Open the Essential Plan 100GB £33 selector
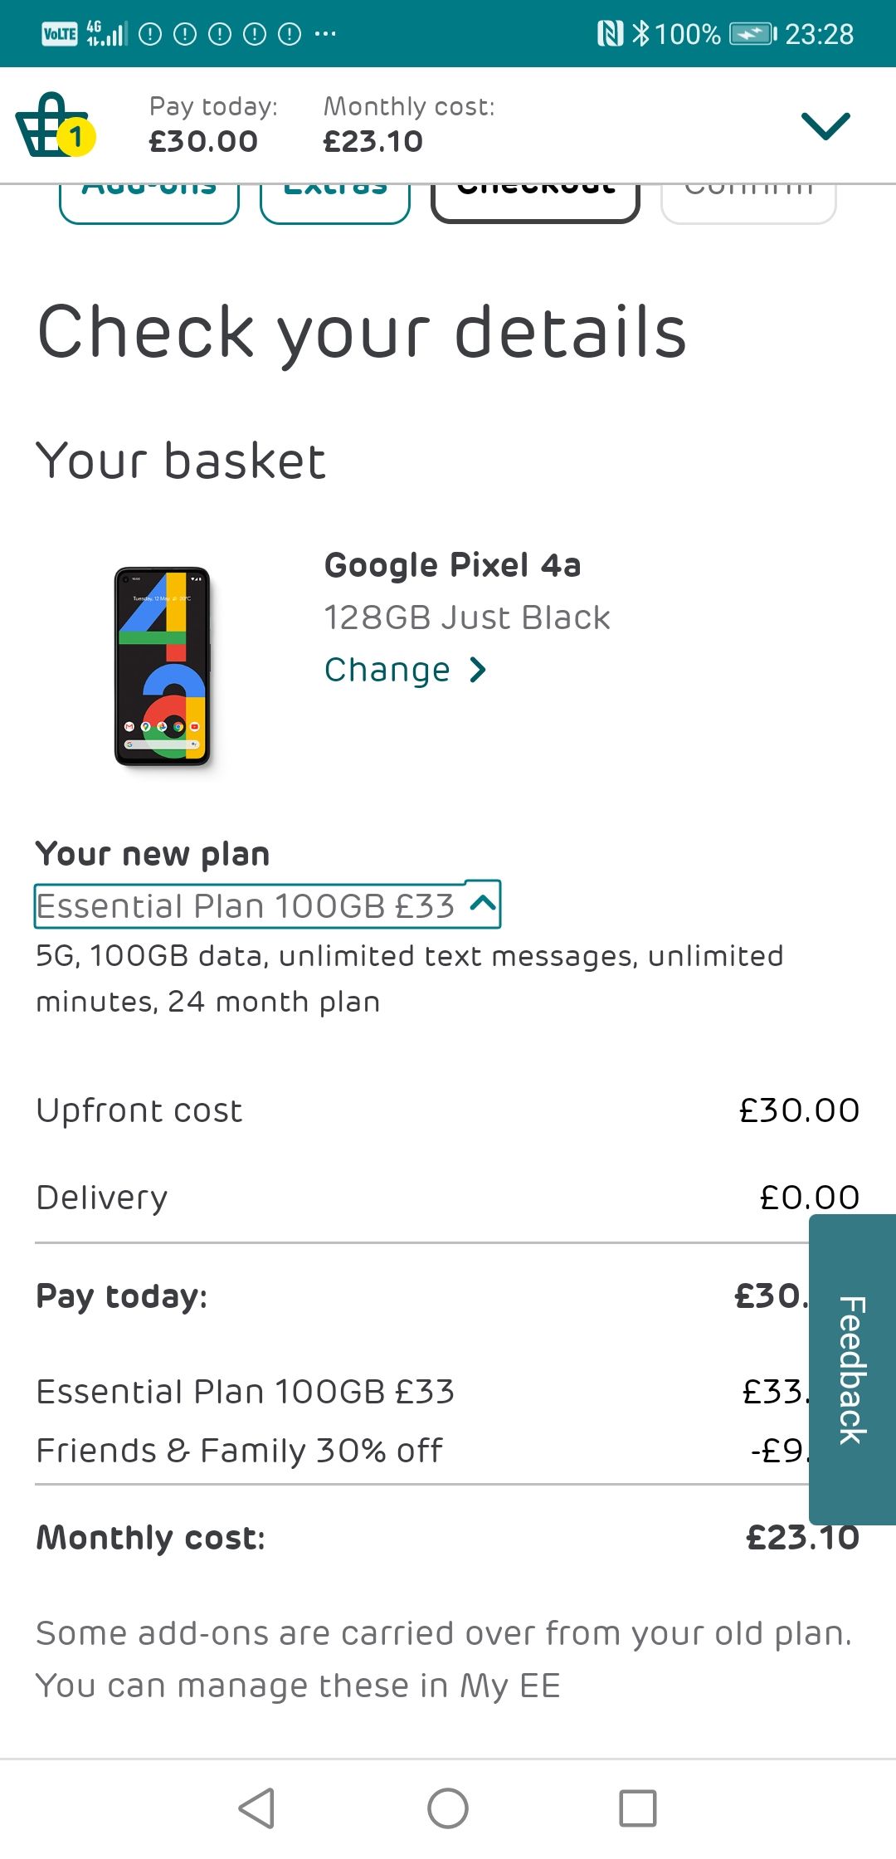 coord(265,905)
